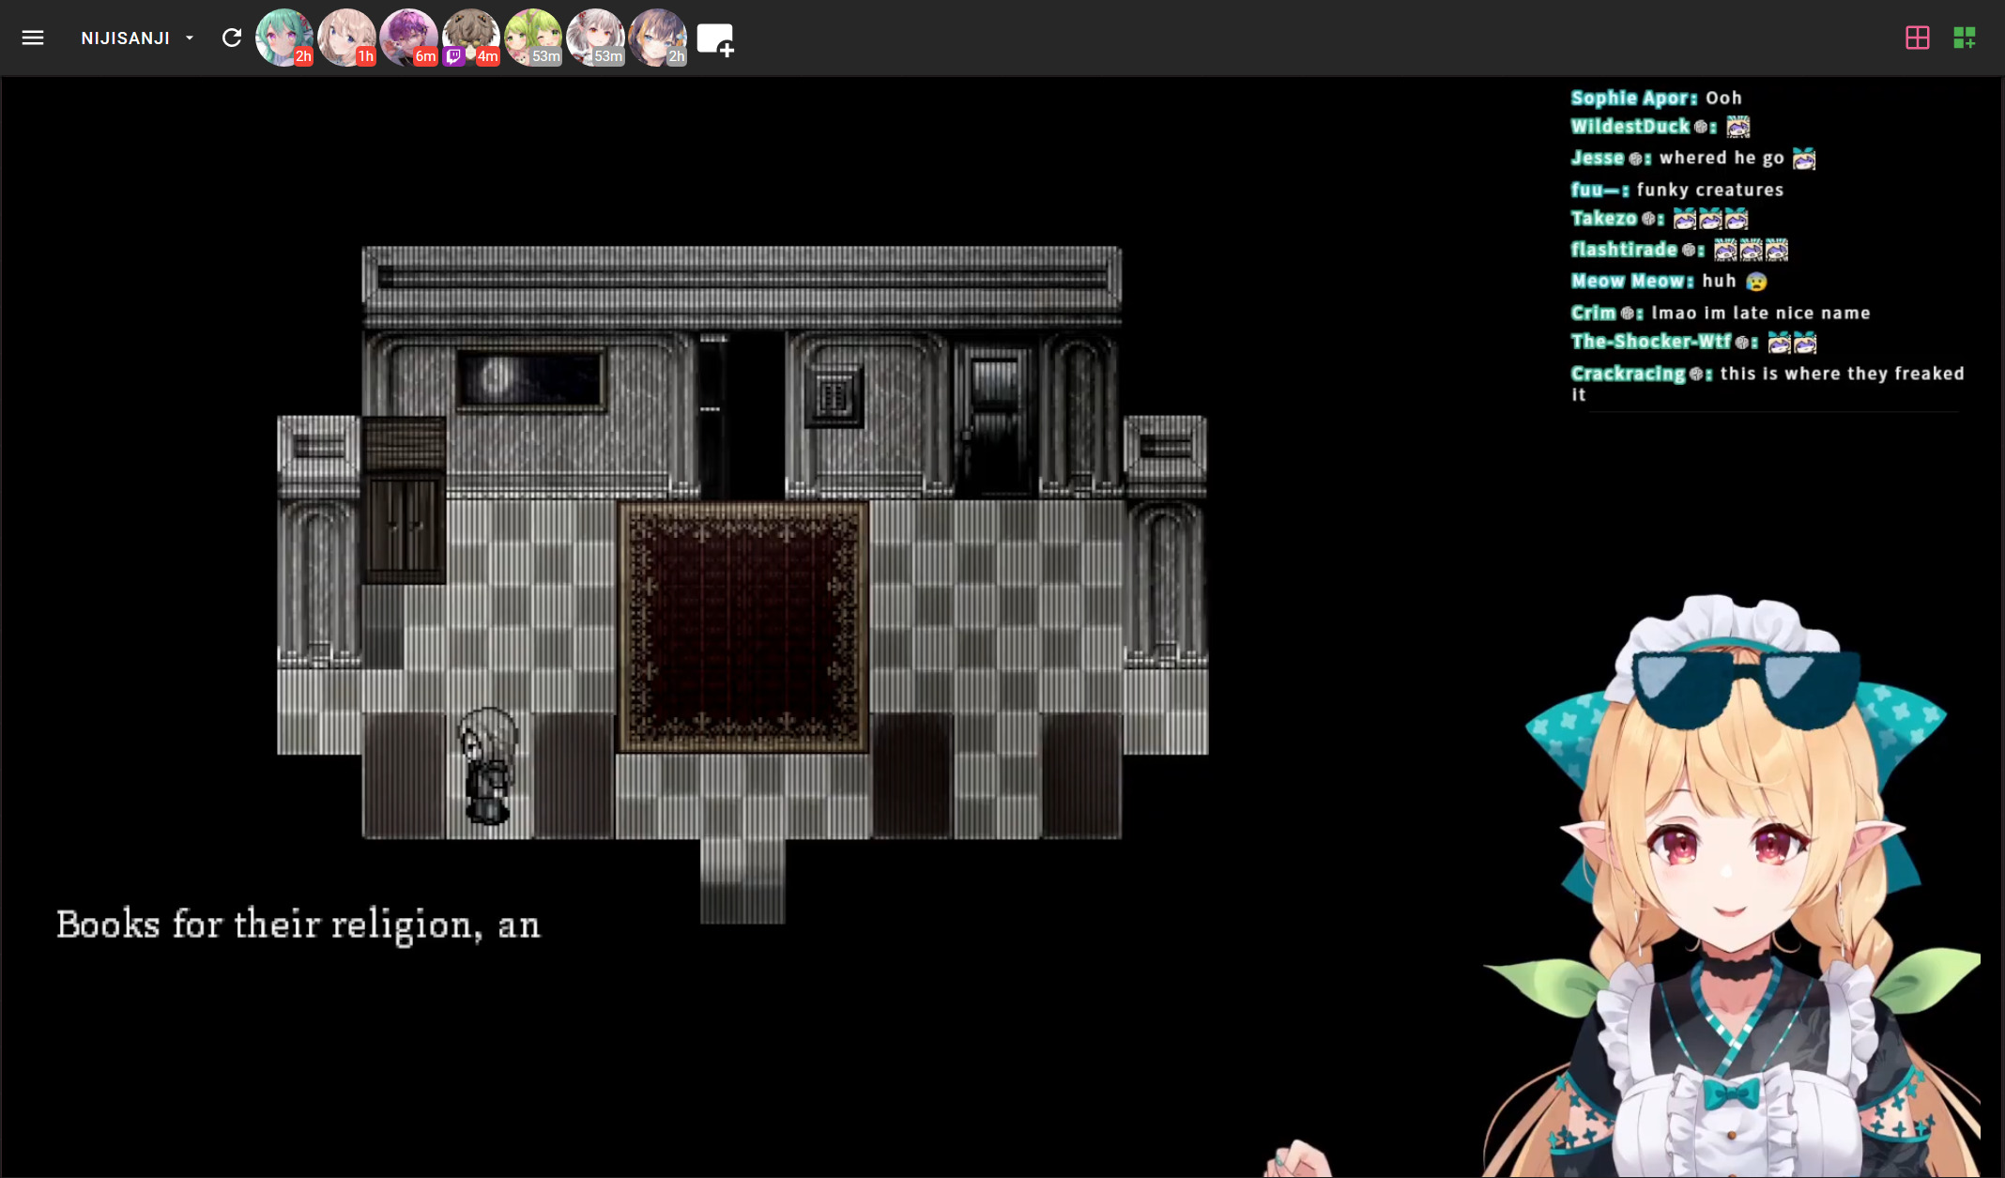Image resolution: width=2005 pixels, height=1178 pixels.
Task: Refresh the live stream list
Action: pyautogui.click(x=232, y=38)
